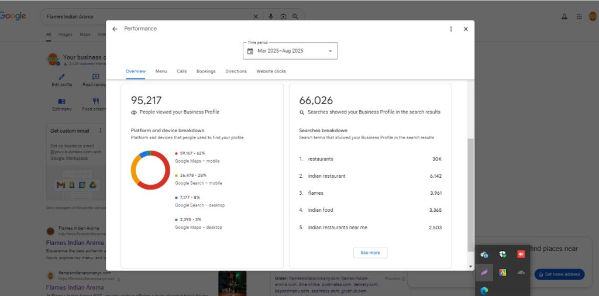Open the Bookings tab
599x296 pixels.
click(206, 71)
